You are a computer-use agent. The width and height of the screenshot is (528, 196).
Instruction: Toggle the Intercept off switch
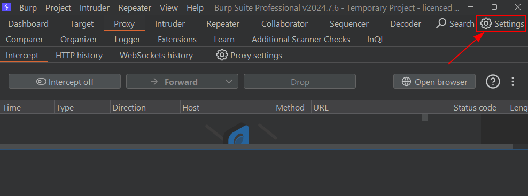pos(65,82)
